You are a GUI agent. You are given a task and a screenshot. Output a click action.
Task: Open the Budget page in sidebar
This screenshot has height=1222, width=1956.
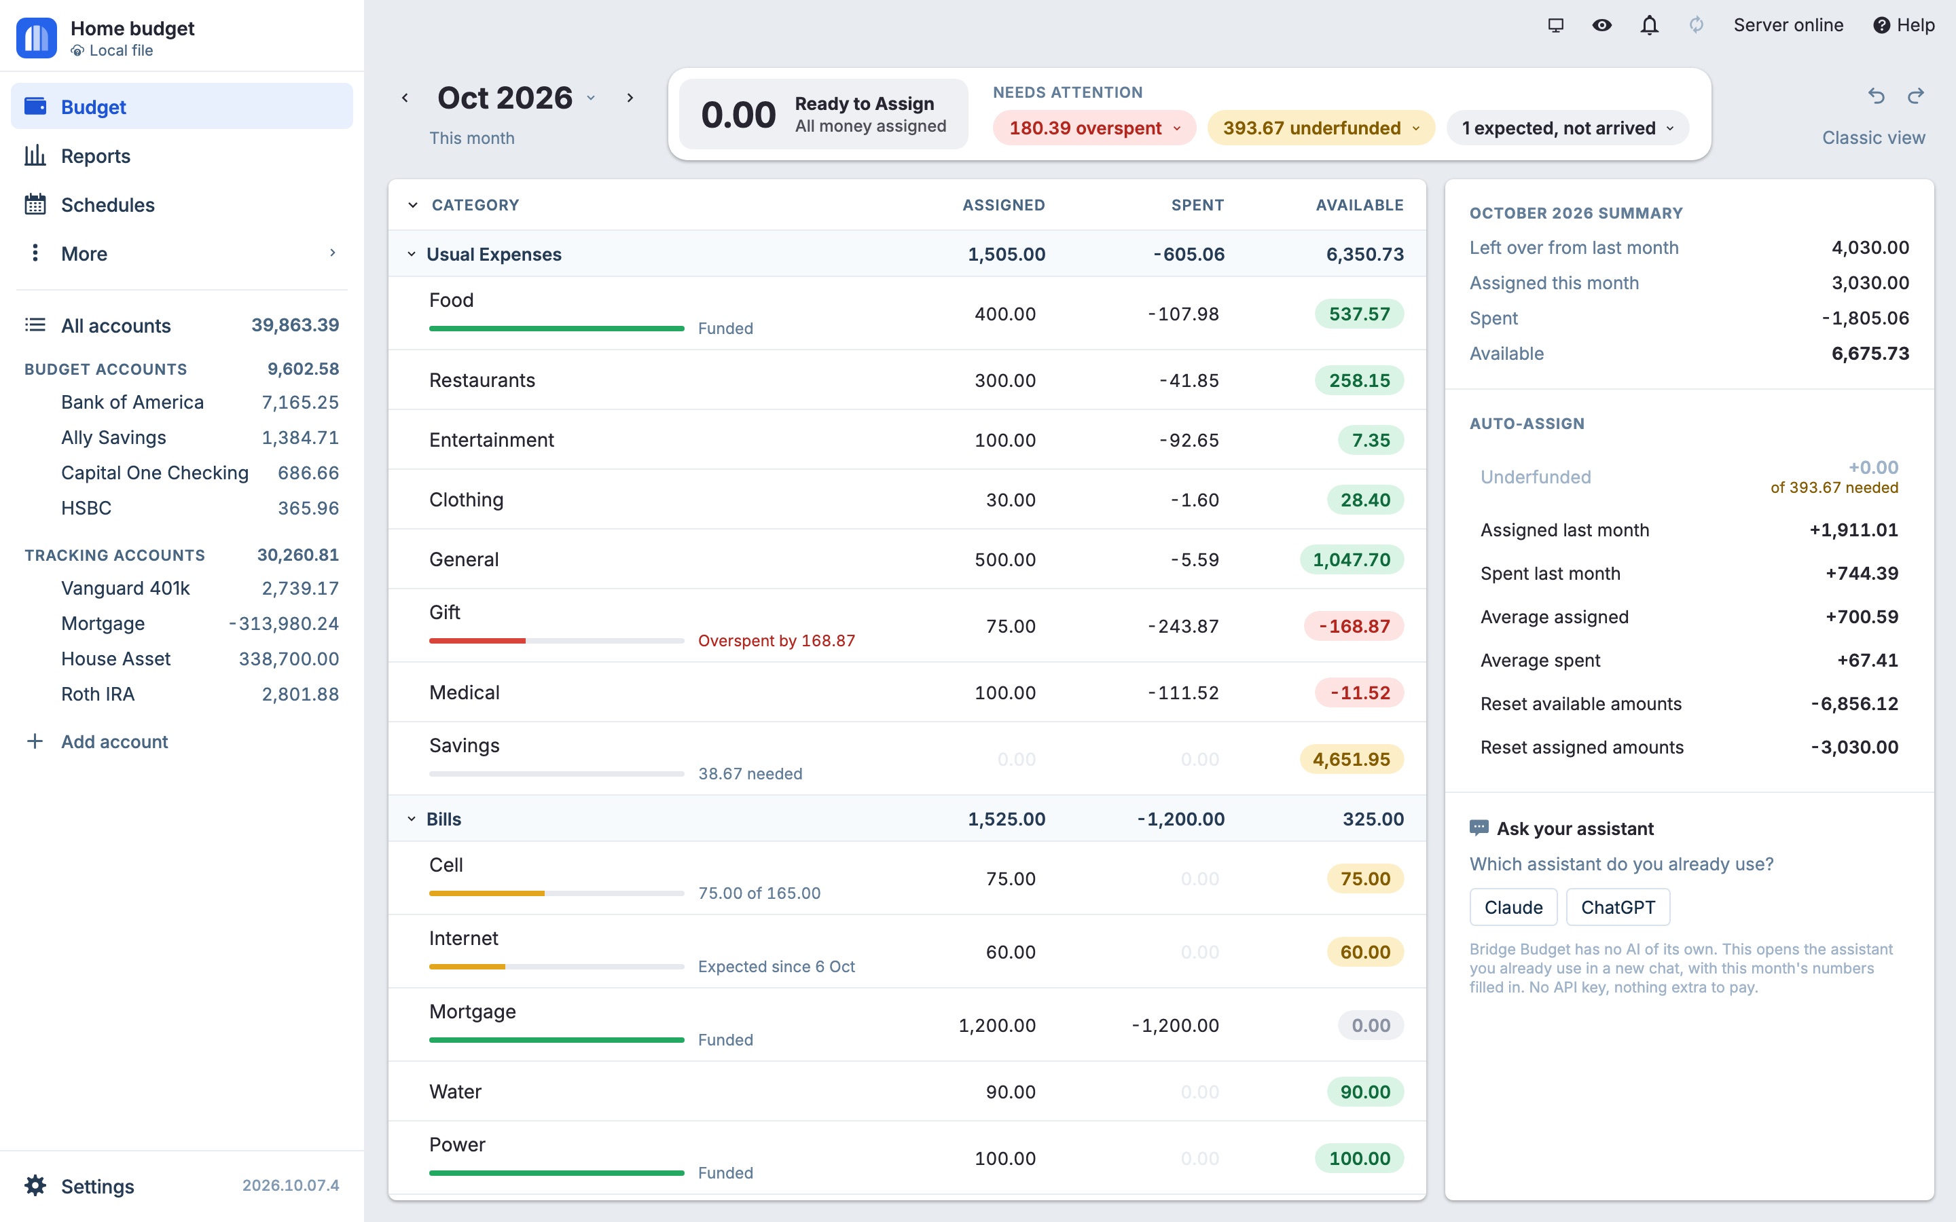[x=182, y=106]
